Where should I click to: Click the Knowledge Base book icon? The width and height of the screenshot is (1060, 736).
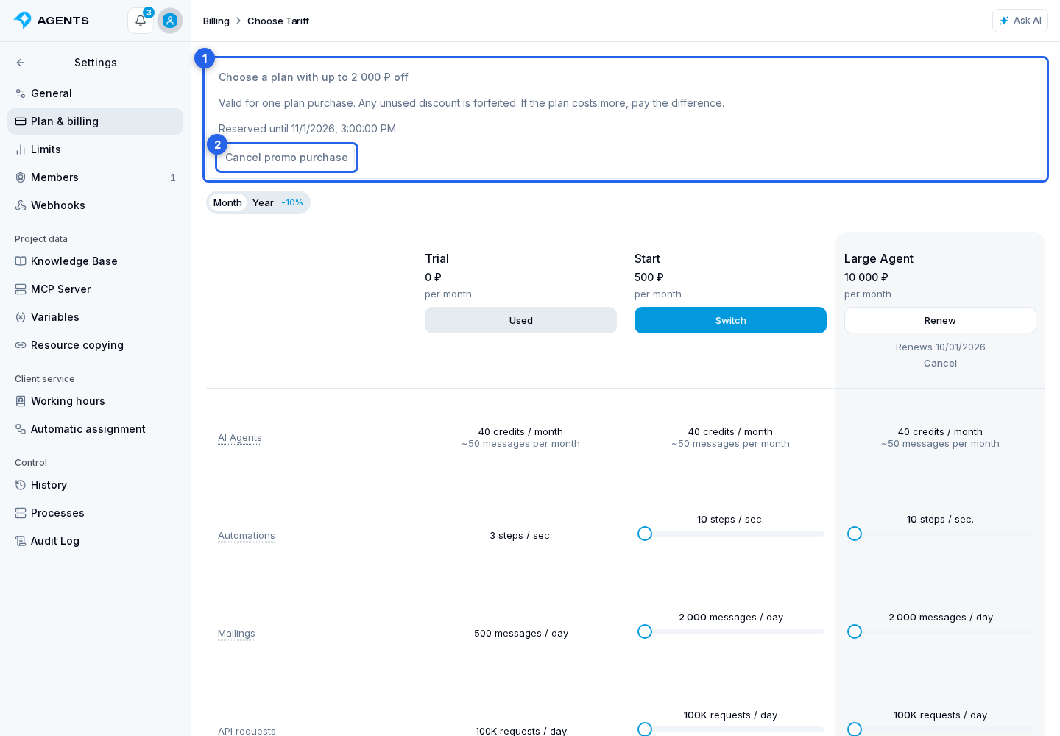21,261
